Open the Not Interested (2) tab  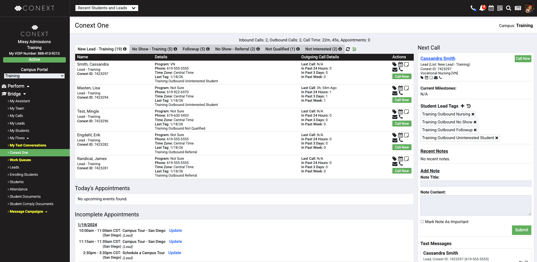(x=323, y=49)
